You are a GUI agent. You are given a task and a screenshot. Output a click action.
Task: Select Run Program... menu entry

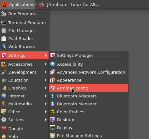[25, 14]
